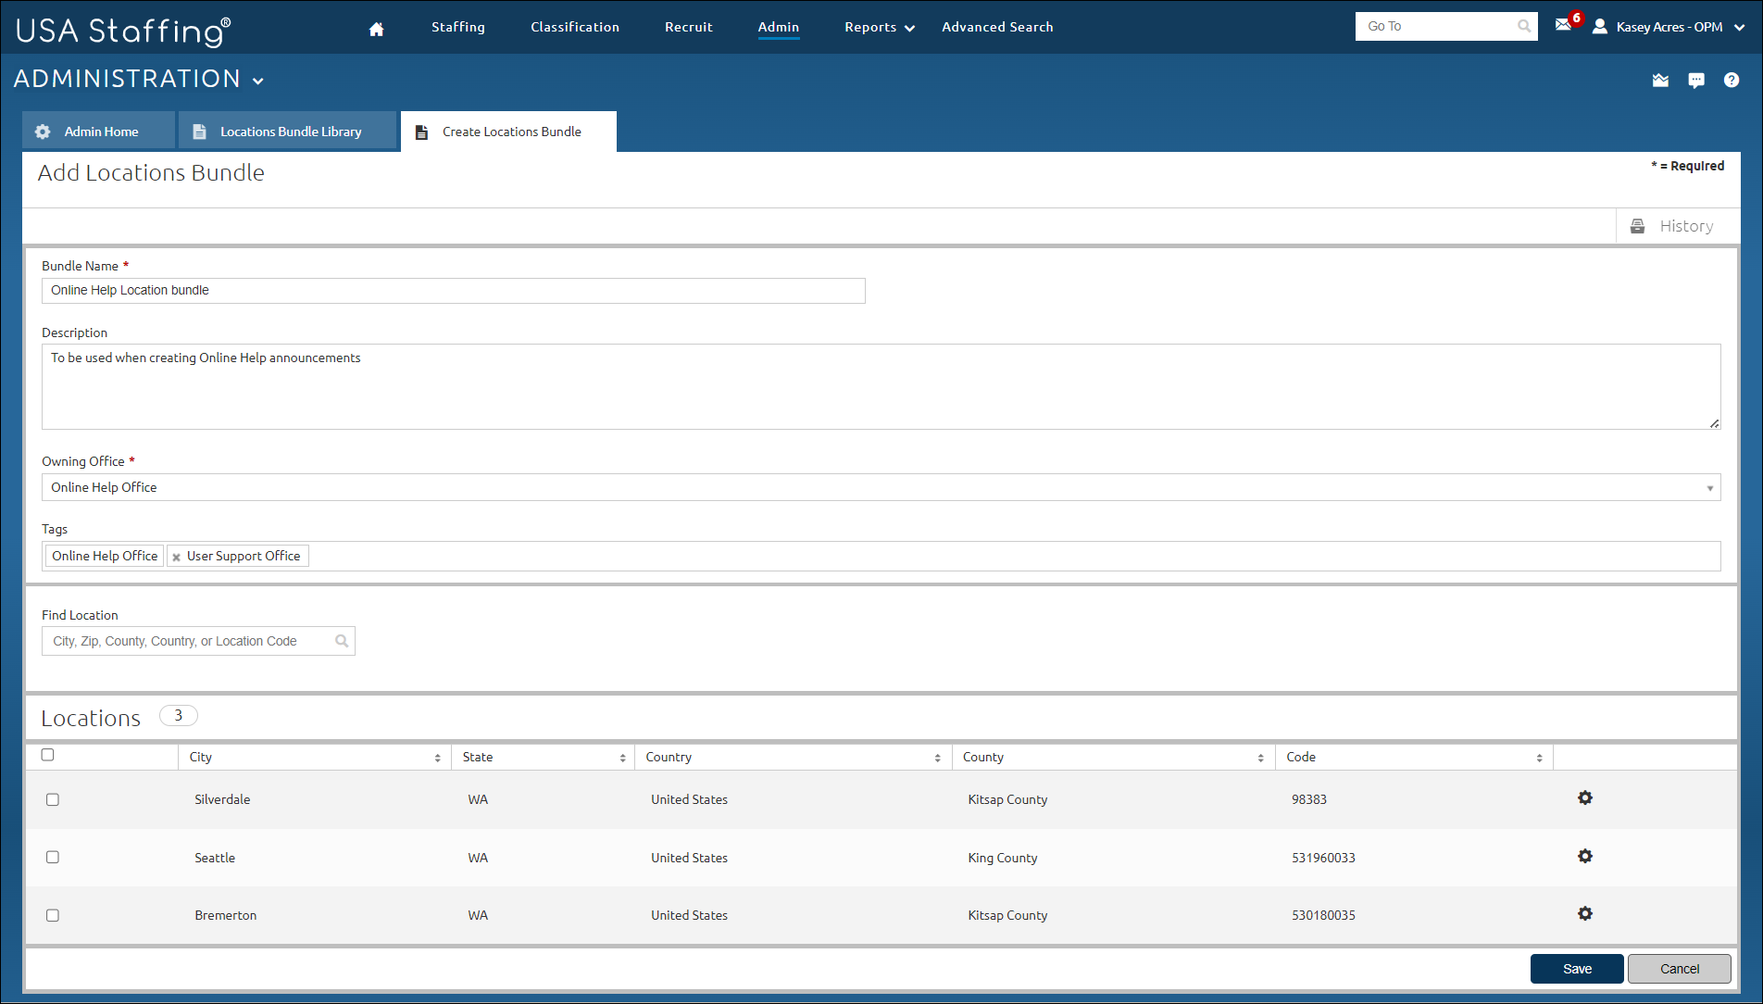The width and height of the screenshot is (1763, 1004).
Task: Go to the home page icon
Action: [x=376, y=29]
